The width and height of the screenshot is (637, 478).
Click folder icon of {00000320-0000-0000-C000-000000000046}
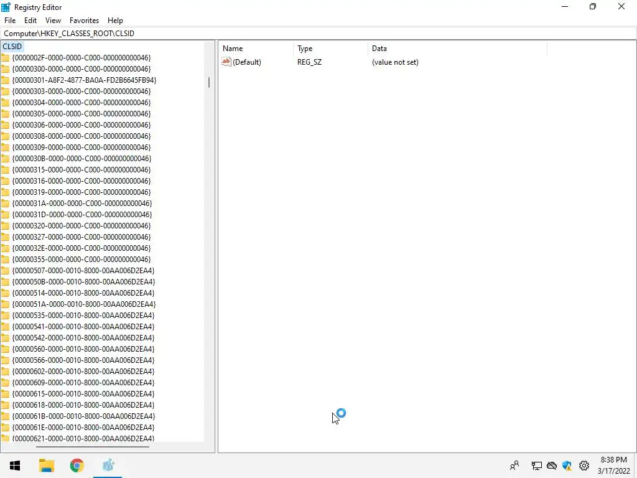click(x=5, y=225)
